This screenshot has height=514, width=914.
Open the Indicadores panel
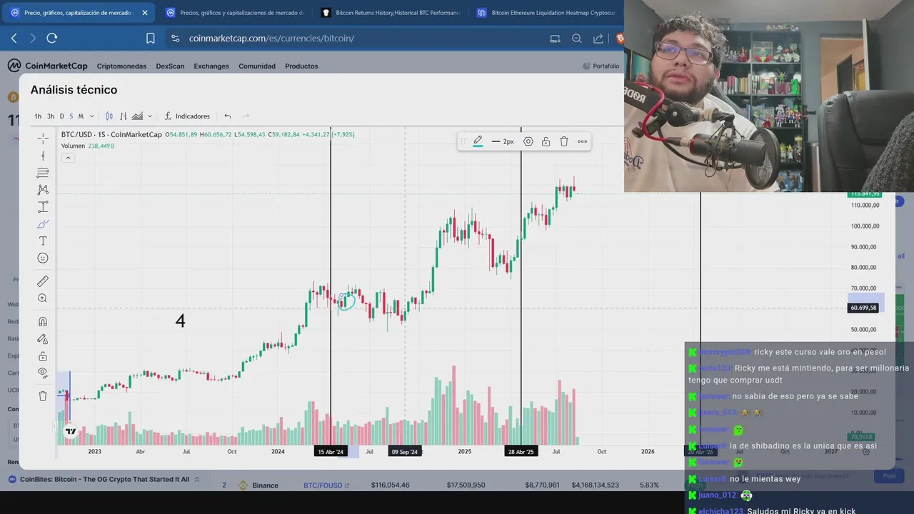(x=187, y=116)
